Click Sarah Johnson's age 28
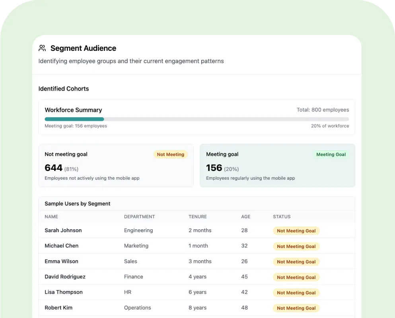Screen dimensions: 395x318 (x=244, y=231)
